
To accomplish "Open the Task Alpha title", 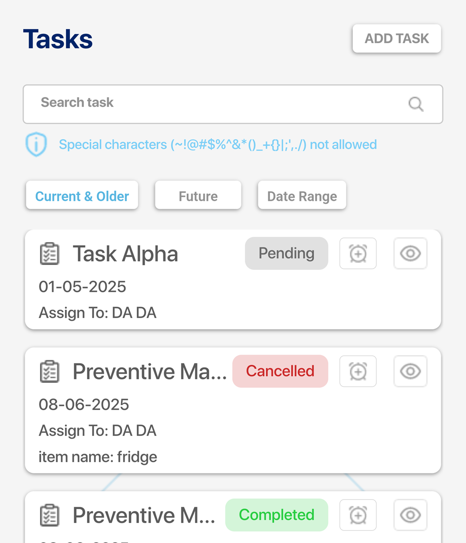I will (125, 254).
